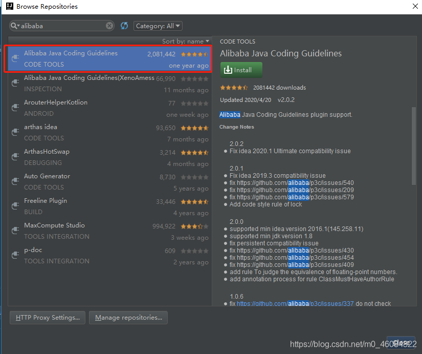The height and width of the screenshot is (354, 422).
Task: Click the star rating in the details panel
Action: (234, 88)
